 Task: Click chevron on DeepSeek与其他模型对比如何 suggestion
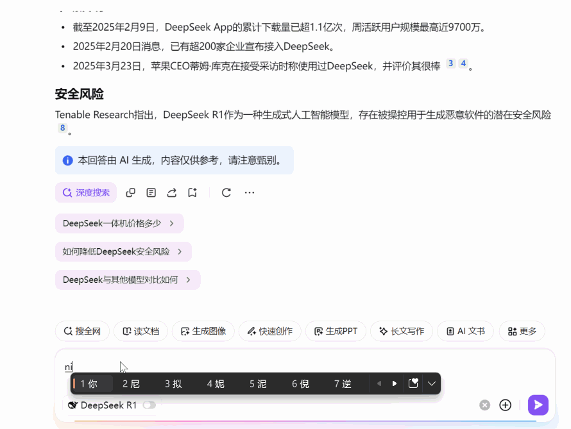[188, 280]
